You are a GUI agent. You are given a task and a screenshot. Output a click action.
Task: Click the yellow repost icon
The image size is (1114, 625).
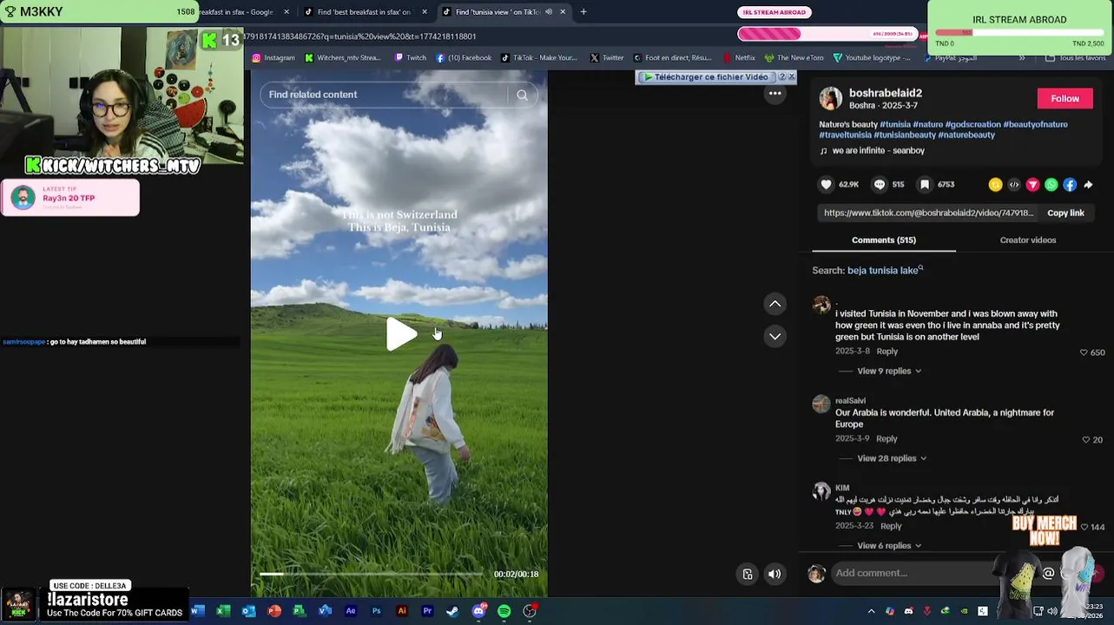[995, 185]
